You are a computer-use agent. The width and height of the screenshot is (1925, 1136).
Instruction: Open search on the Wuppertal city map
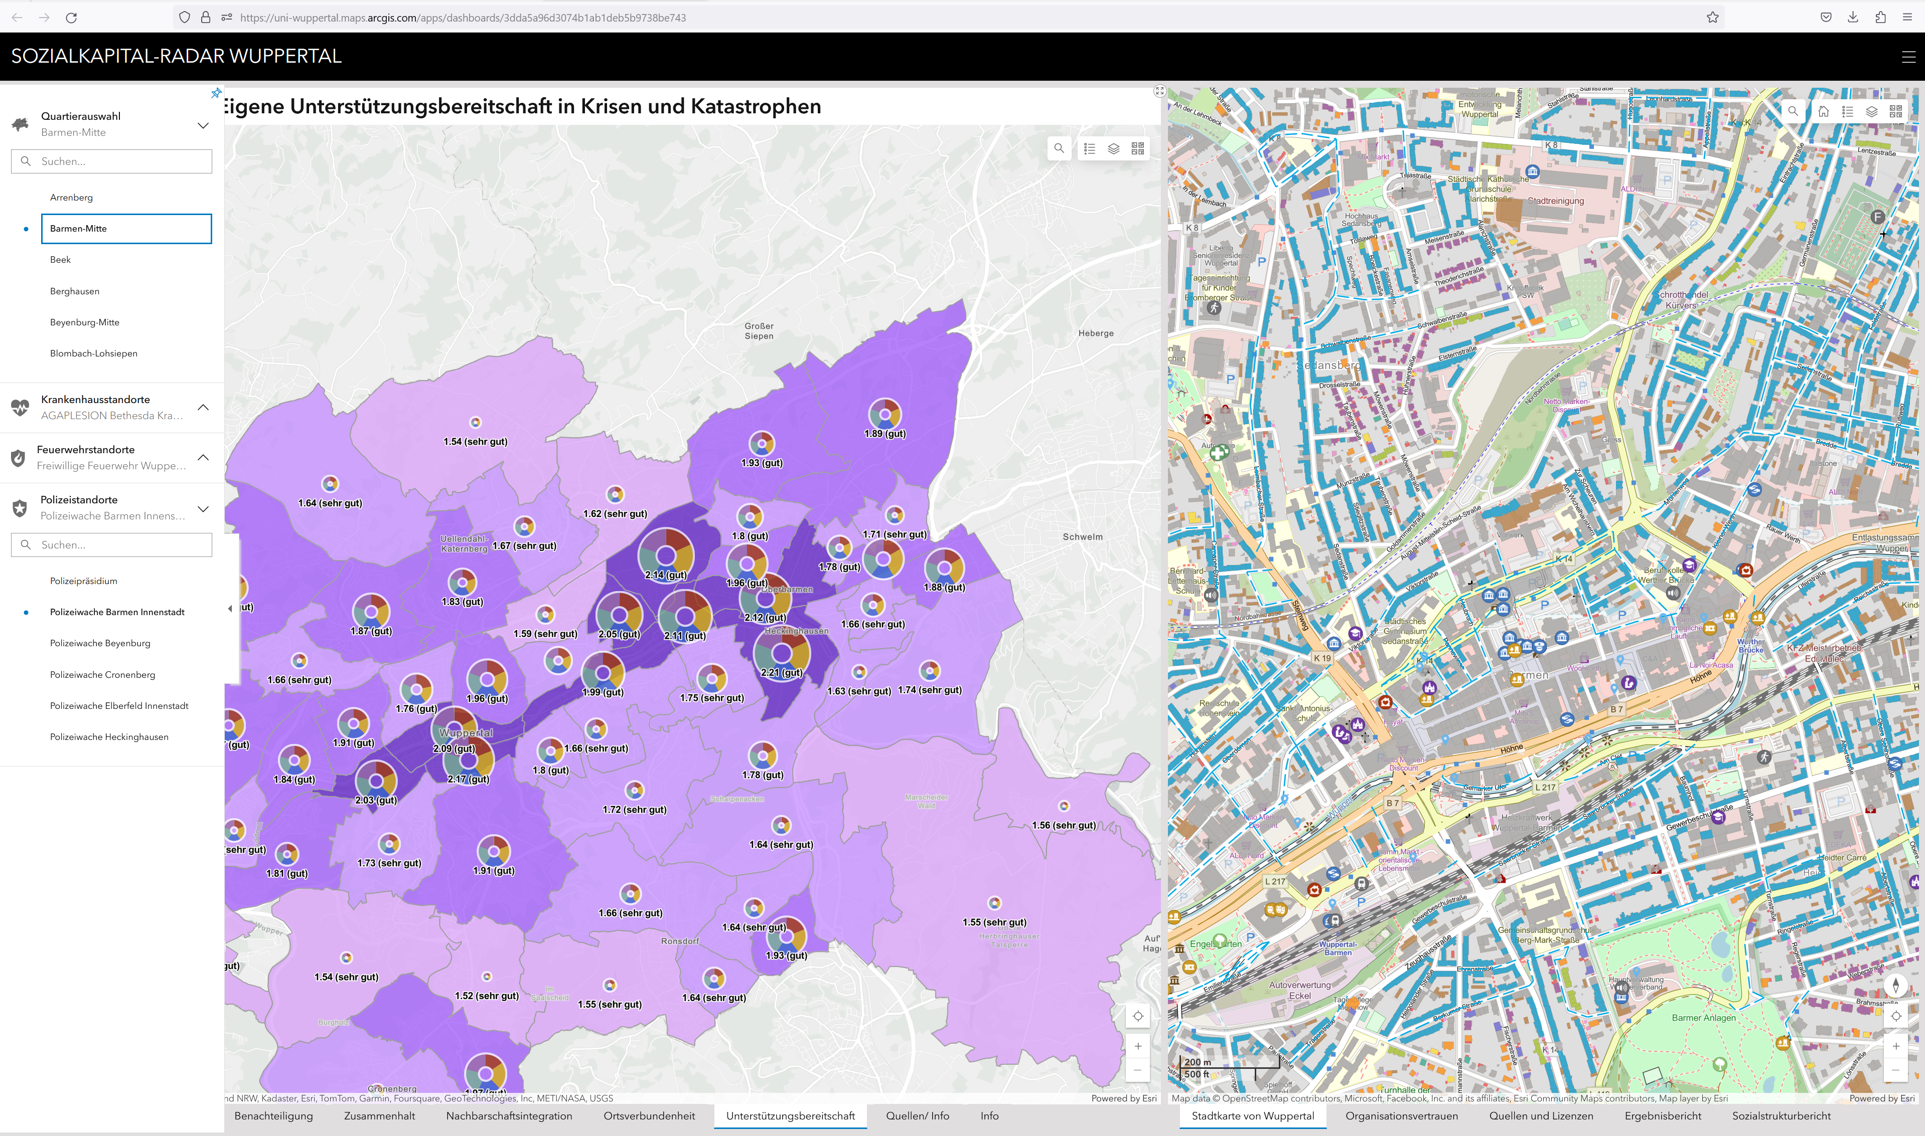pyautogui.click(x=1793, y=111)
